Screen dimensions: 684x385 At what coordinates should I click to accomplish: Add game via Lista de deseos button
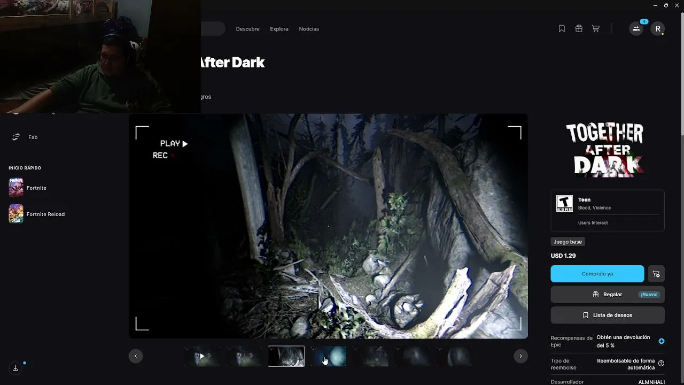point(608,315)
